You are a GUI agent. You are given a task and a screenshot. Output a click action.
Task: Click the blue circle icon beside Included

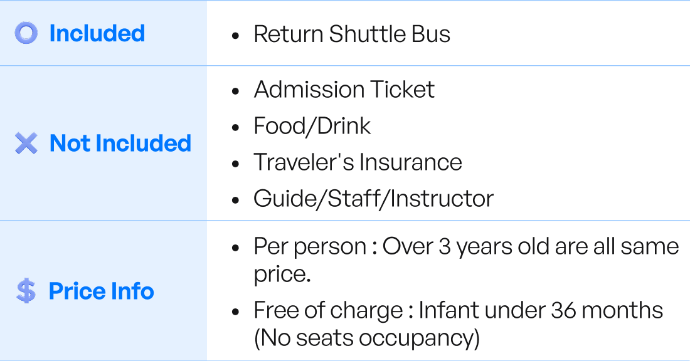coord(26,33)
